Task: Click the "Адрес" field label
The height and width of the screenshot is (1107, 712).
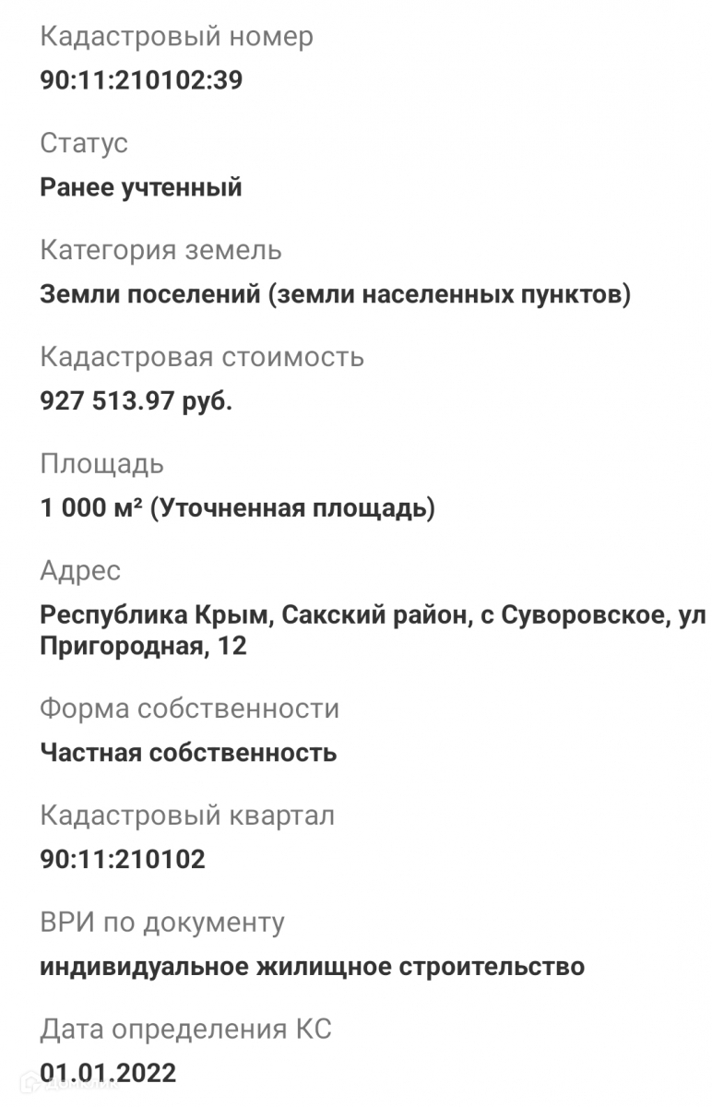Action: tap(80, 571)
